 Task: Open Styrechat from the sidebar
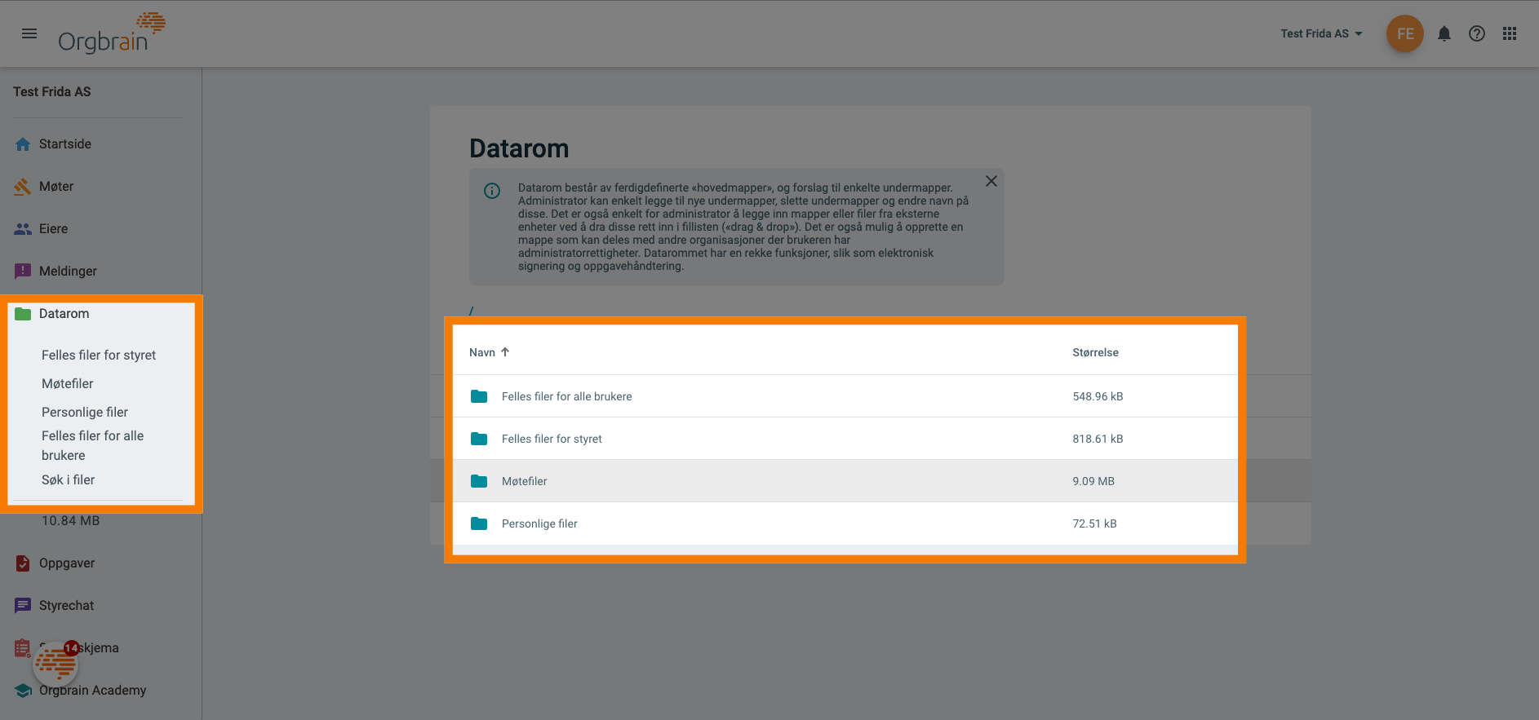click(x=66, y=606)
